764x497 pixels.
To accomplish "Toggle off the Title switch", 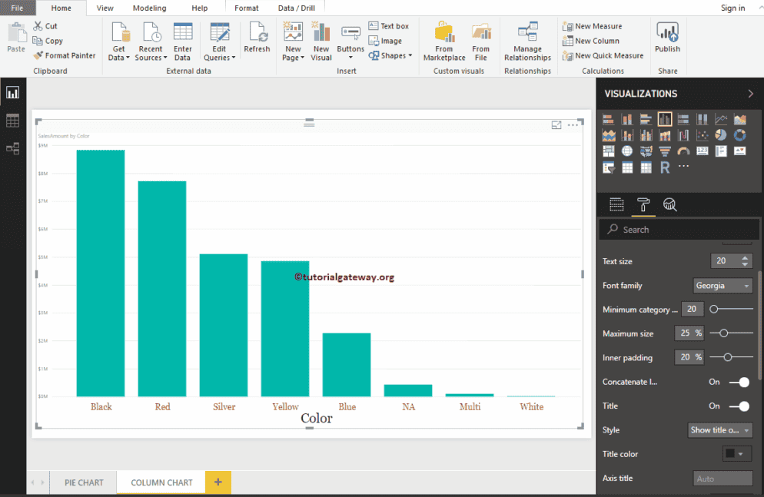I will [x=740, y=406].
